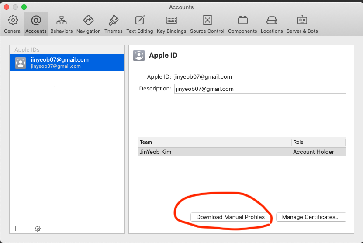Image resolution: width=363 pixels, height=243 pixels.
Task: Edit the Description text field
Action: pyautogui.click(x=260, y=89)
